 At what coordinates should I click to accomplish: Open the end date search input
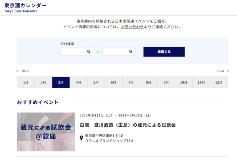coord(115,52)
